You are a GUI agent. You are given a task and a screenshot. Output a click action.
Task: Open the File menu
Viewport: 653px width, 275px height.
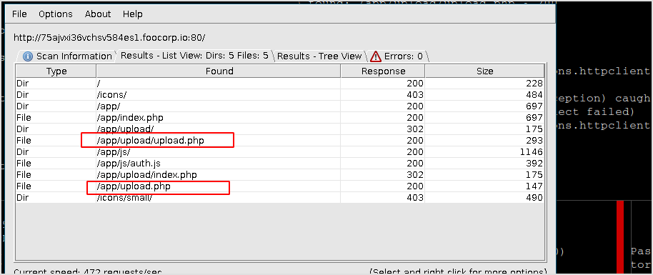[x=19, y=14]
